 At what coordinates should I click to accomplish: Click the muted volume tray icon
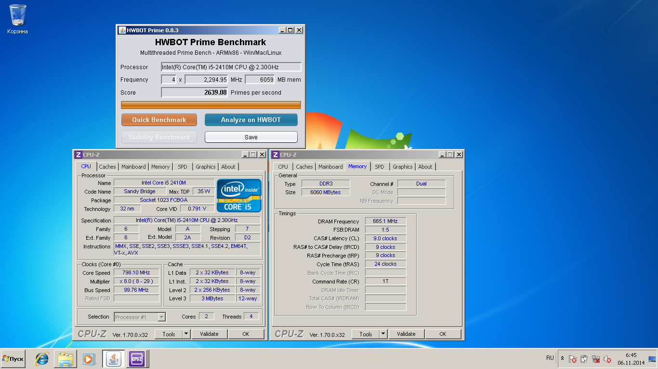pyautogui.click(x=607, y=359)
